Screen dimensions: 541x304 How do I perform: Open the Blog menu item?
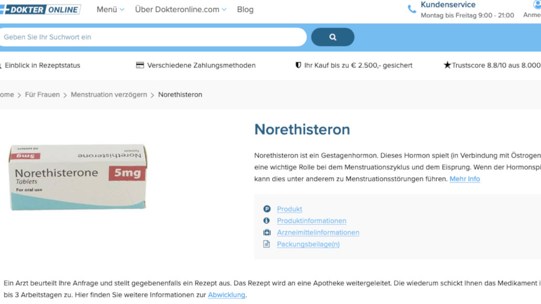tap(245, 9)
